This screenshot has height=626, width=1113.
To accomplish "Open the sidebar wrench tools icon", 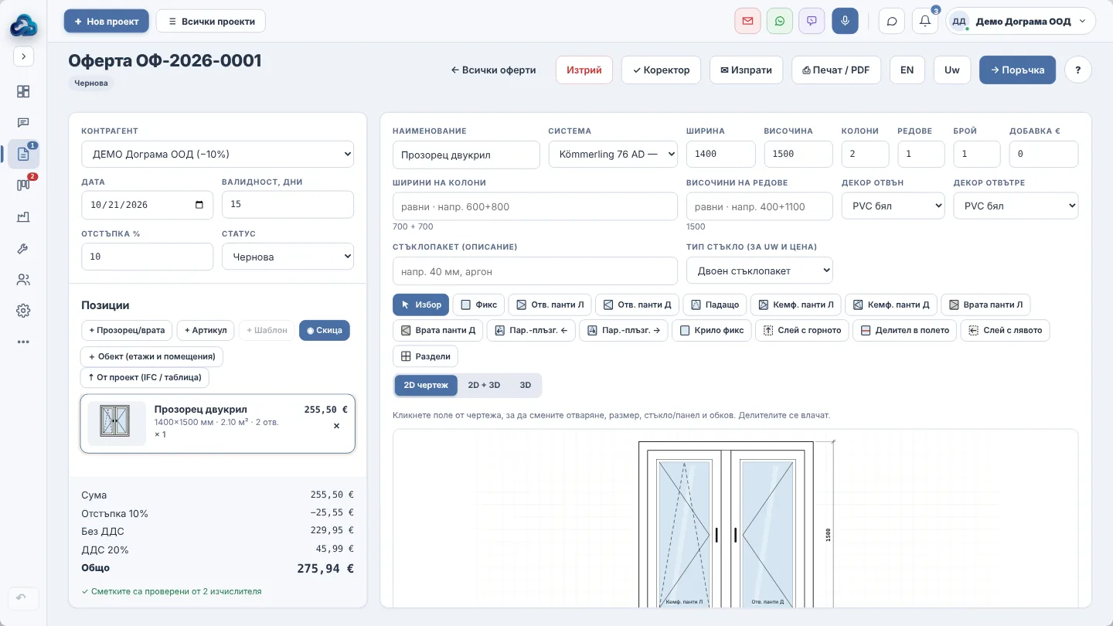I will (23, 248).
